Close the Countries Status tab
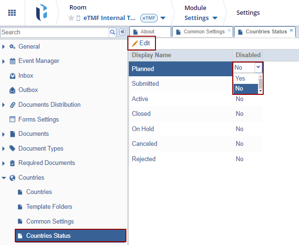Viewport: 299px width, 245px height. point(291,30)
